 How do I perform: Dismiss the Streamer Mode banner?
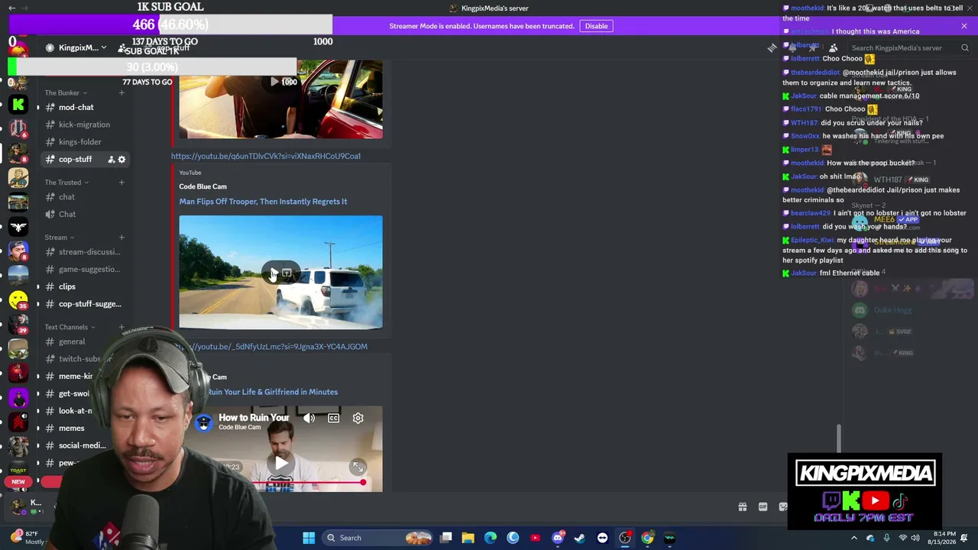(x=964, y=26)
